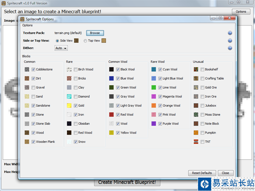Click the Sandstone block texture icon
The image size is (255, 191).
click(27, 106)
